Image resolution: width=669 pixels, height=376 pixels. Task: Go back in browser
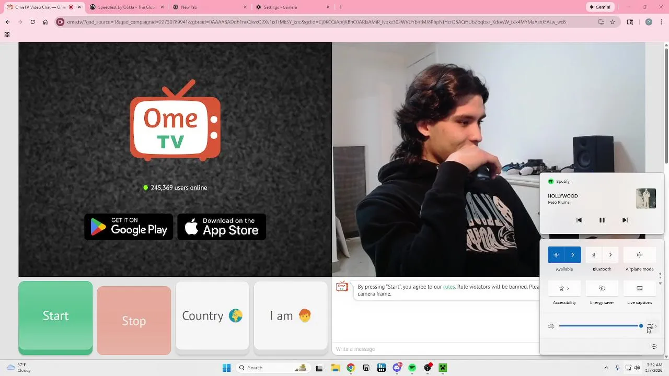pos(7,22)
